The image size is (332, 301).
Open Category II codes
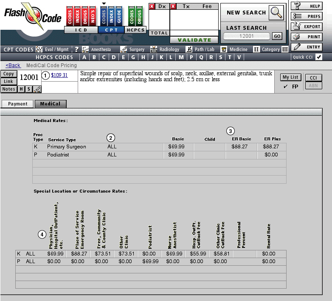click(x=256, y=49)
